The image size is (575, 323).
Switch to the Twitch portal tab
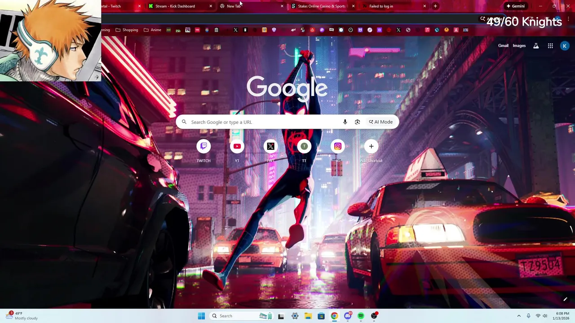pyautogui.click(x=118, y=6)
